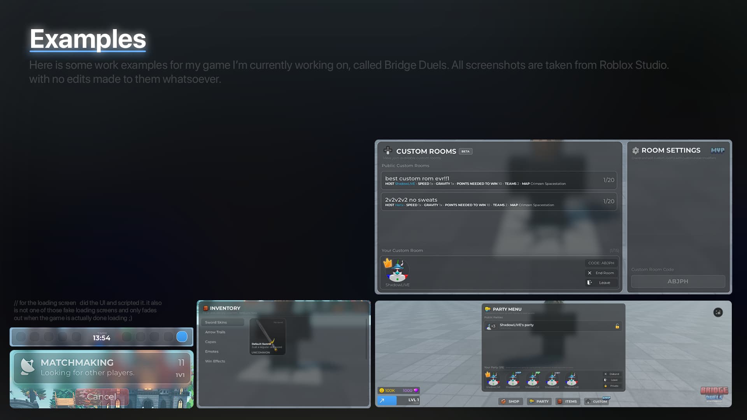747x420 pixels.
Task: Click the filled blue timer dot at 13:54
Action: 182,337
